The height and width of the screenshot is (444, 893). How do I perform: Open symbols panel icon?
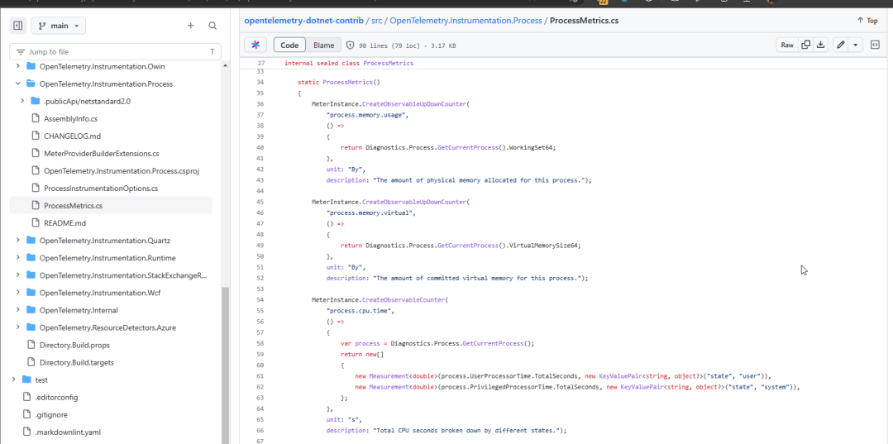[876, 45]
